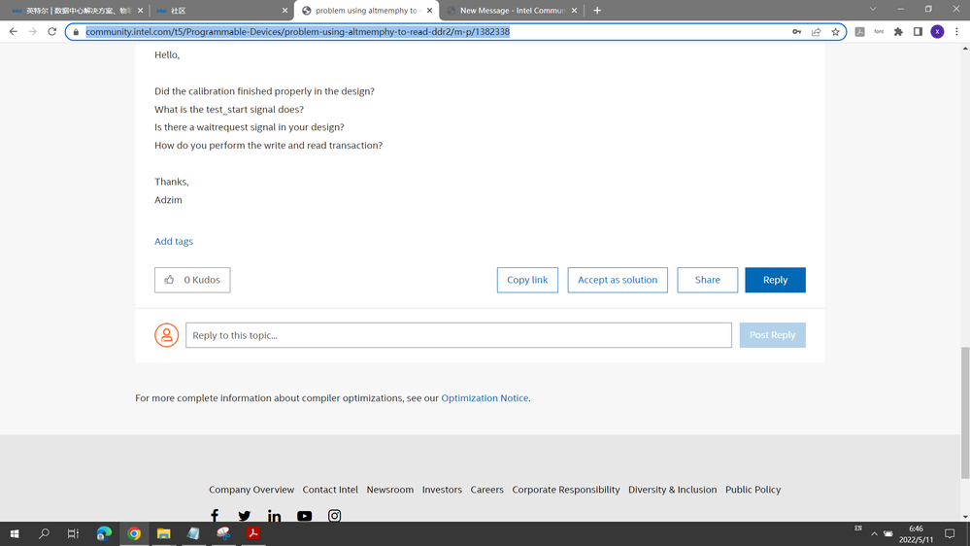Image resolution: width=970 pixels, height=546 pixels.
Task: Bookmark this page with the star
Action: click(x=835, y=31)
